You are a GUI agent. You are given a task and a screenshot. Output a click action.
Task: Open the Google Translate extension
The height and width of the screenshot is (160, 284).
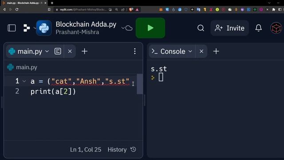tap(198, 10)
